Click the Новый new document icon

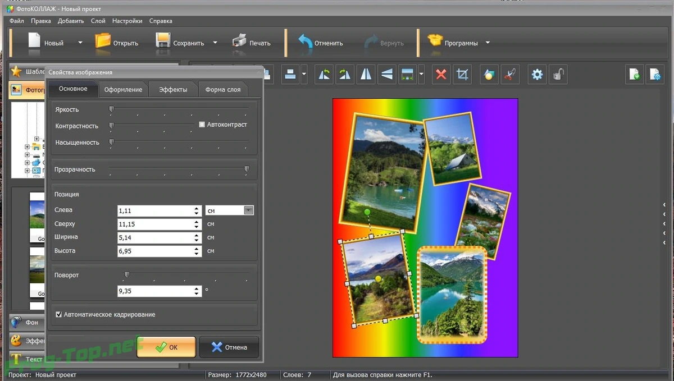[x=35, y=41]
